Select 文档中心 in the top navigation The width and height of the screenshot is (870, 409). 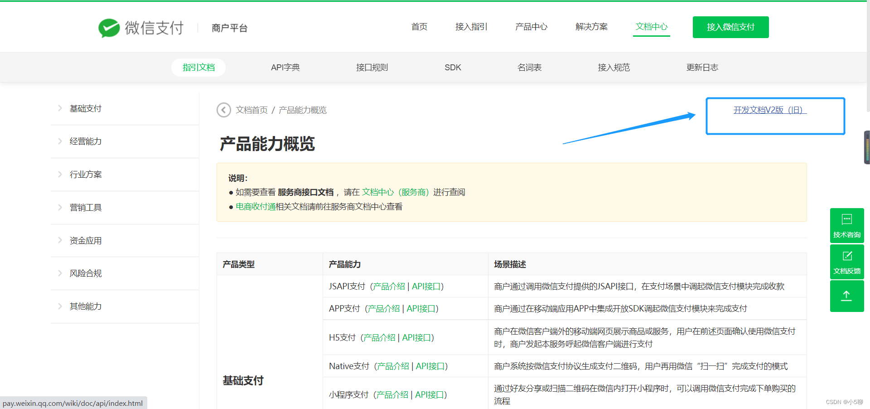pyautogui.click(x=652, y=27)
